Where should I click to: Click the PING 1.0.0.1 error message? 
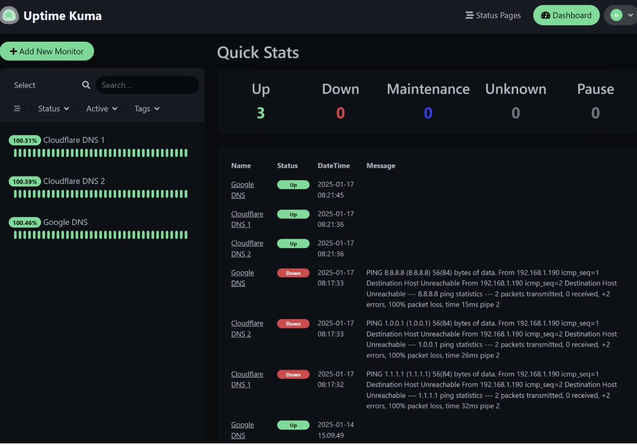(x=492, y=339)
